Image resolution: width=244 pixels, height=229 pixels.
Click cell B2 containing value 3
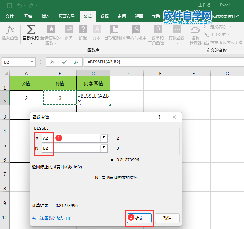[60, 98]
